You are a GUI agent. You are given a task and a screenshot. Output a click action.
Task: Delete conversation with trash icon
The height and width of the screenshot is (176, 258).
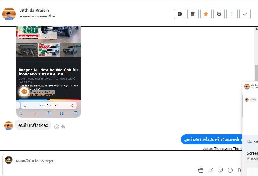[x=193, y=14]
